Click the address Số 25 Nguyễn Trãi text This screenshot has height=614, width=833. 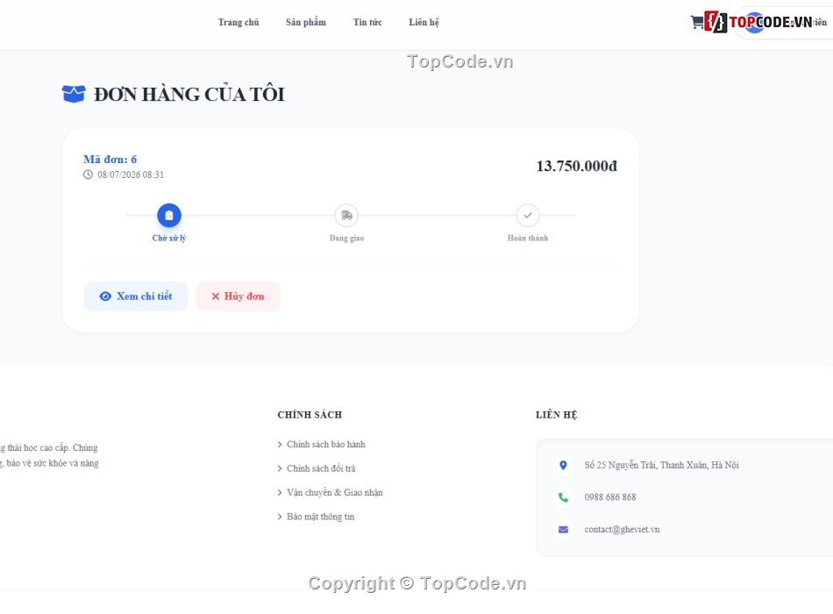coord(661,465)
